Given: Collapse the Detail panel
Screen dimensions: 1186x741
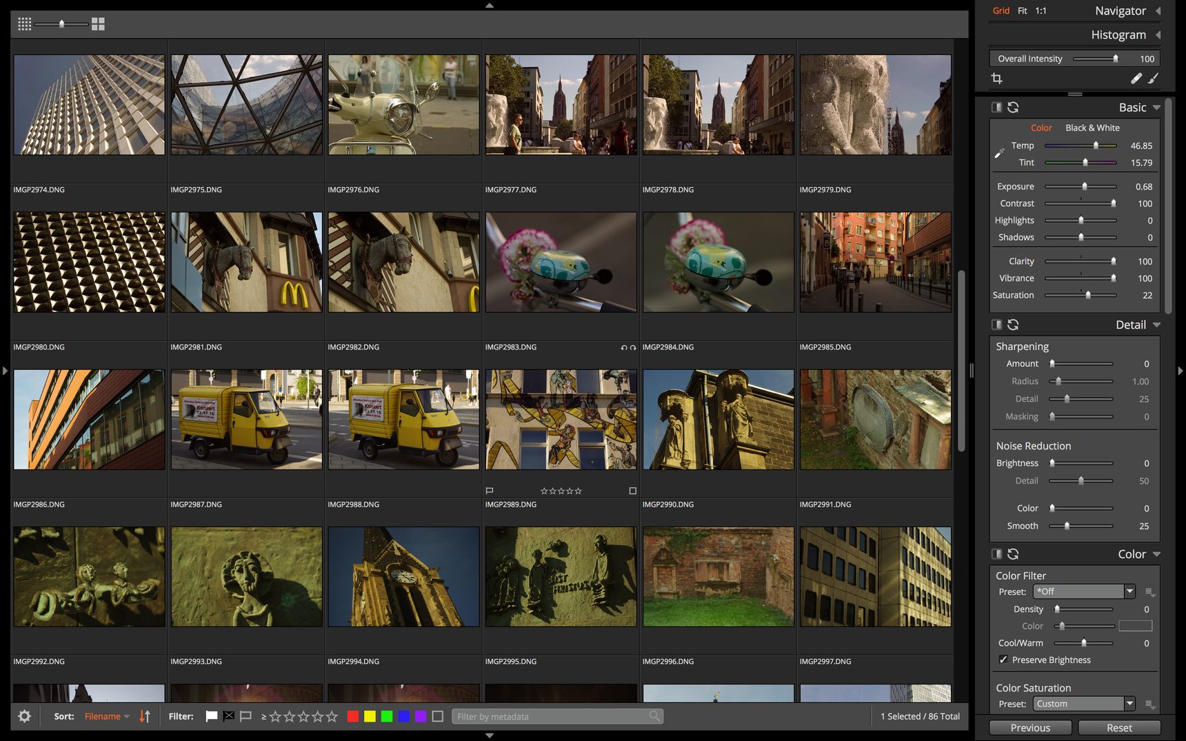Looking at the screenshot, I should pyautogui.click(x=1157, y=325).
